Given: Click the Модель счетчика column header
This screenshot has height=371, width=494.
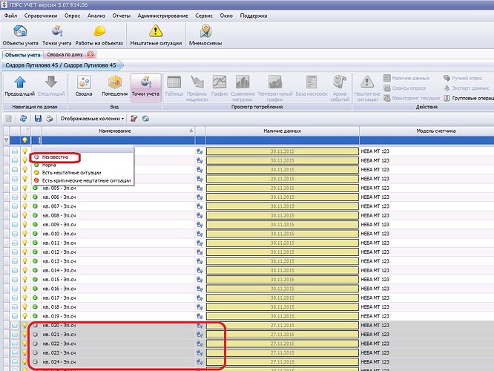Looking at the screenshot, I should [435, 131].
